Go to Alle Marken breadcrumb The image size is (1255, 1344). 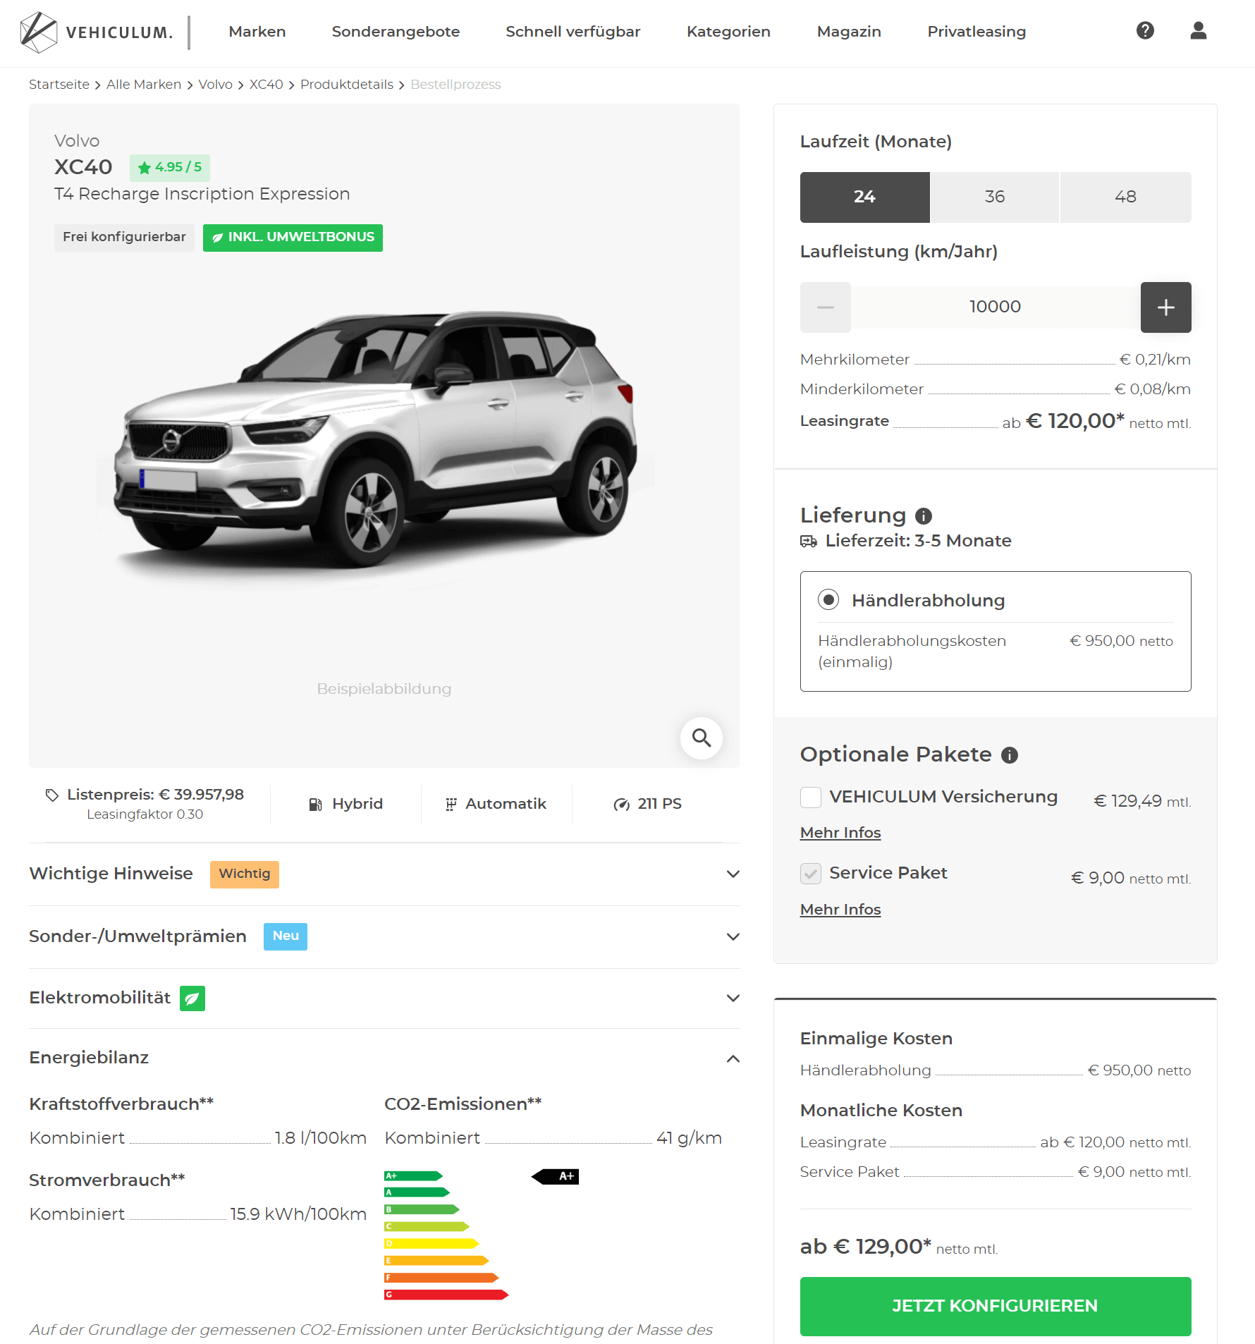coord(144,85)
